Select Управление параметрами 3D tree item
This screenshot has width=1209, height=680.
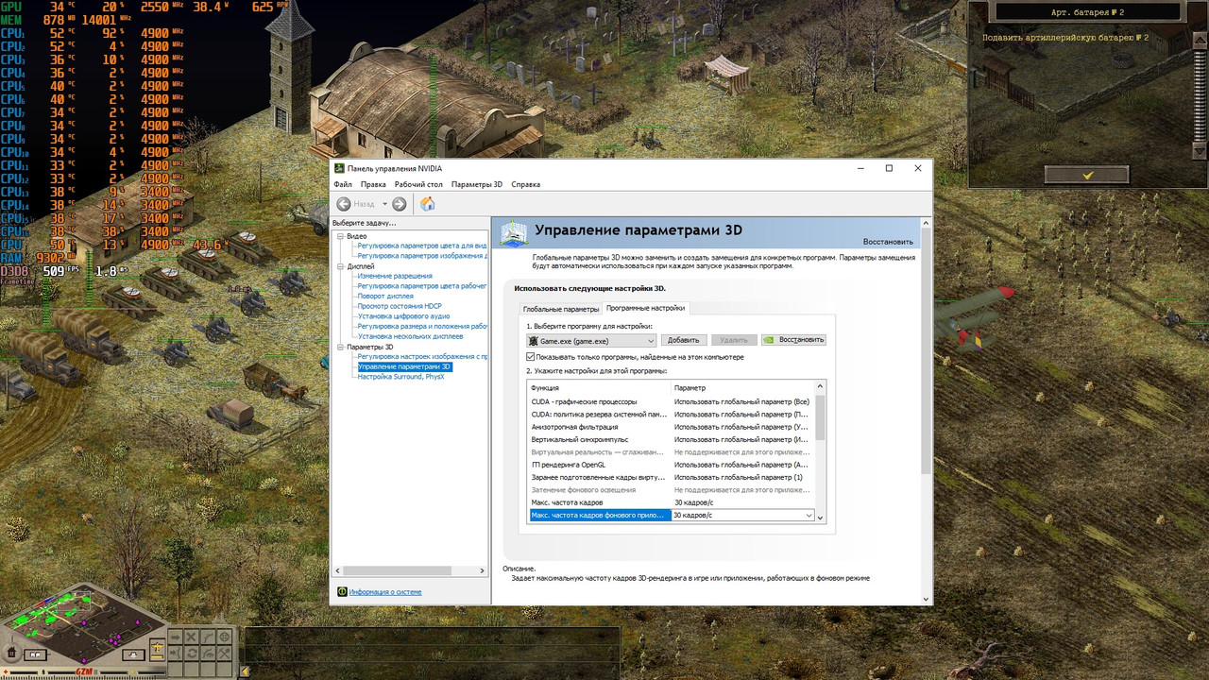[404, 366]
